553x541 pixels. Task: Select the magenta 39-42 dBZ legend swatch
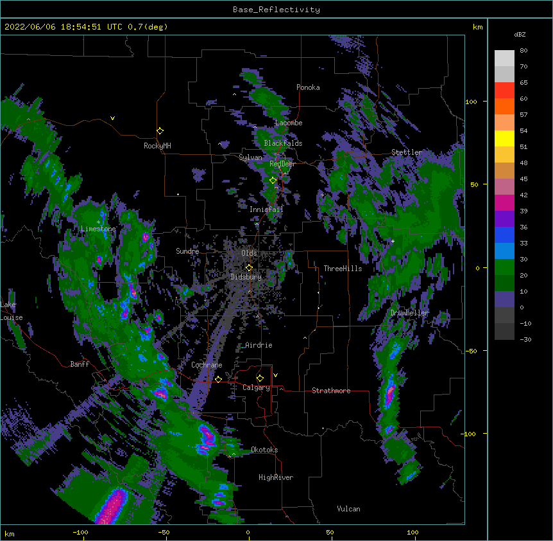[x=504, y=202]
